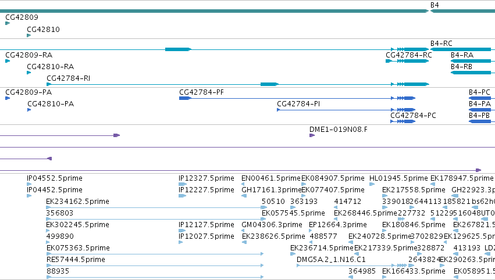
Task: Click EST EK166433.5prime
Action: pyautogui.click(x=414, y=271)
